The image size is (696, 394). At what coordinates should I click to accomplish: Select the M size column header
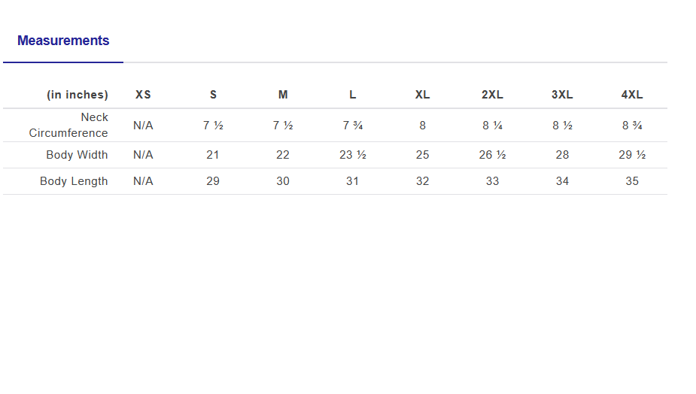283,95
